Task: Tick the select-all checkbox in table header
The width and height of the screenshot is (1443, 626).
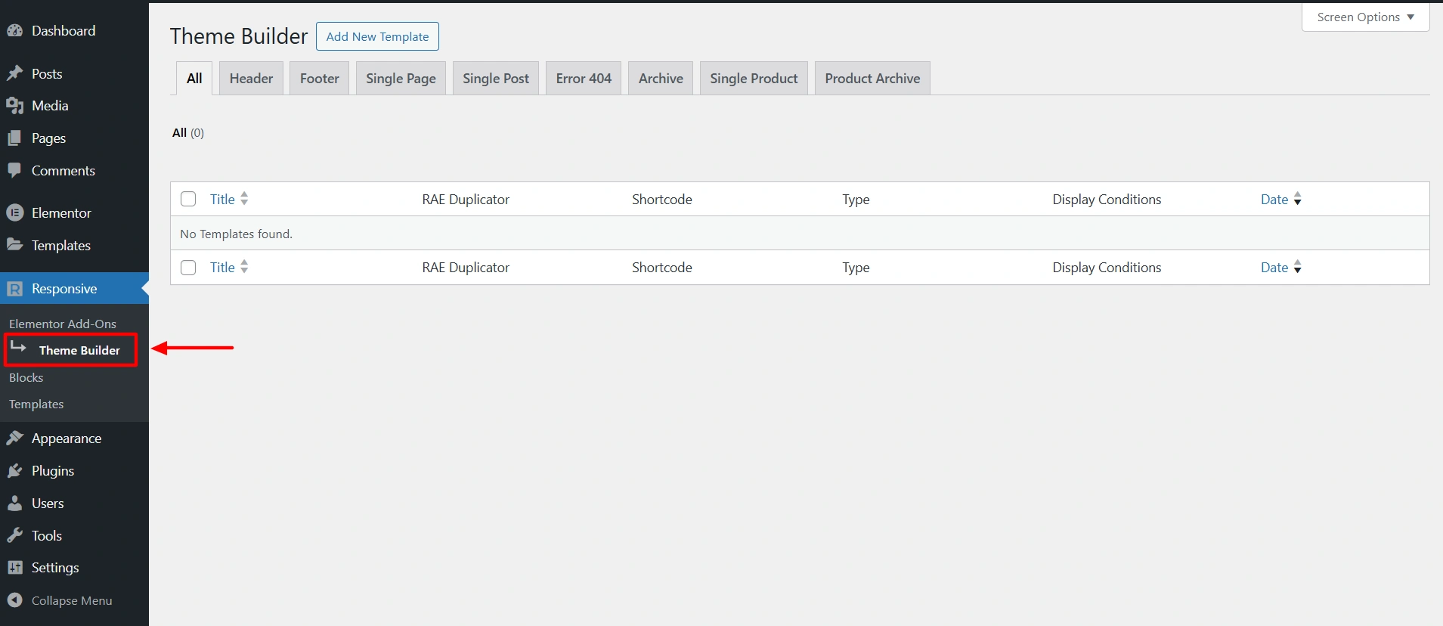Action: point(188,199)
